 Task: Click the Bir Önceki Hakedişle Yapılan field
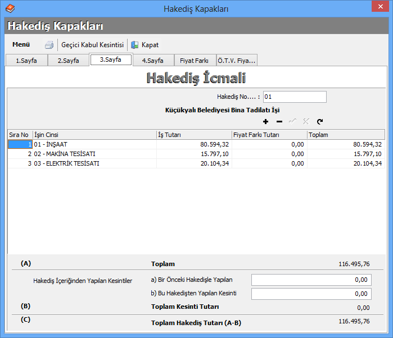(311, 280)
